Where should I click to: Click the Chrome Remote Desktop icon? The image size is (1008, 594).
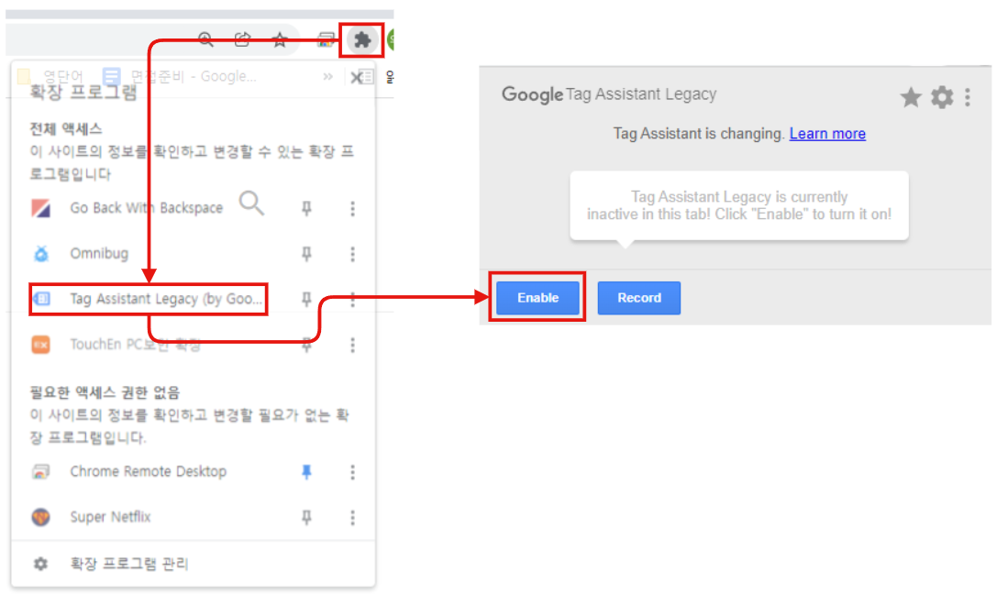tap(41, 472)
